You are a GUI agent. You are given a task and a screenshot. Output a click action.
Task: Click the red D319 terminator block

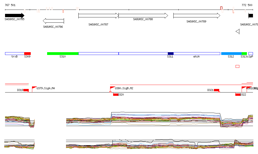point(26,90)
